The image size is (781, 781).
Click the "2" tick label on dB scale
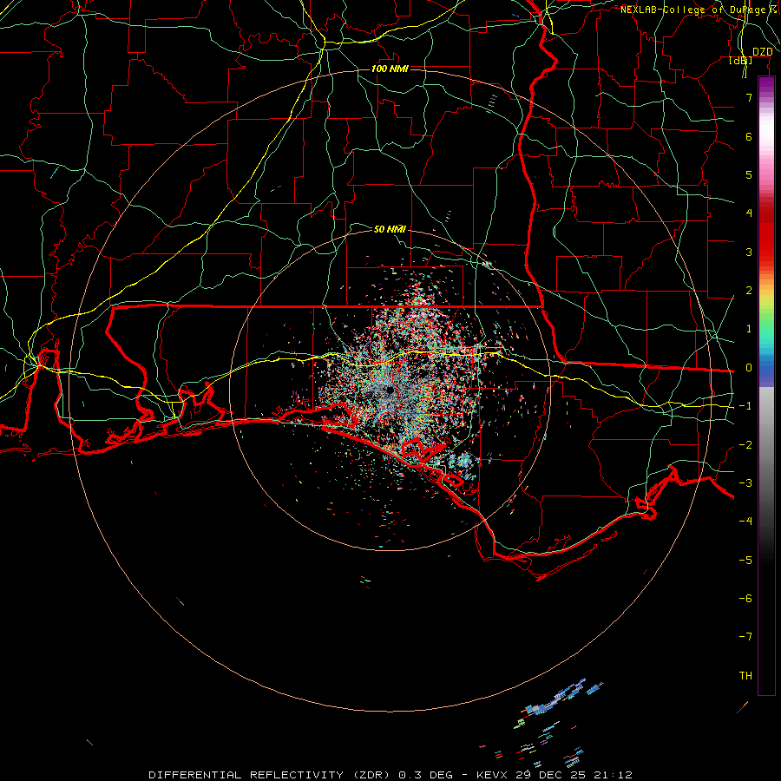pyautogui.click(x=749, y=291)
